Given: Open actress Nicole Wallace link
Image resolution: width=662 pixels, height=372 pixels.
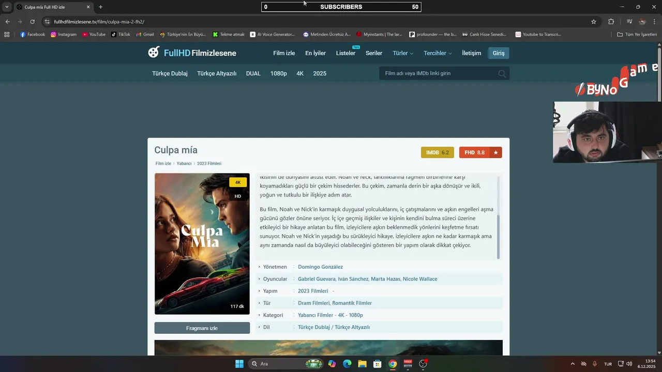Looking at the screenshot, I should tap(420, 279).
